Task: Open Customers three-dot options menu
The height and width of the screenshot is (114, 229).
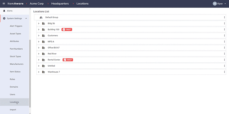Action: [225, 36]
